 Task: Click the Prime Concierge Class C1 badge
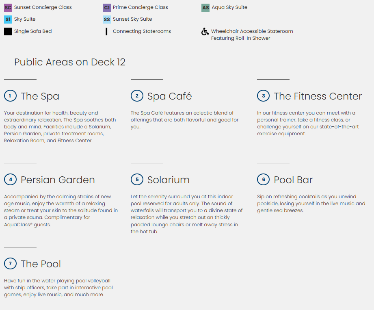point(107,7)
